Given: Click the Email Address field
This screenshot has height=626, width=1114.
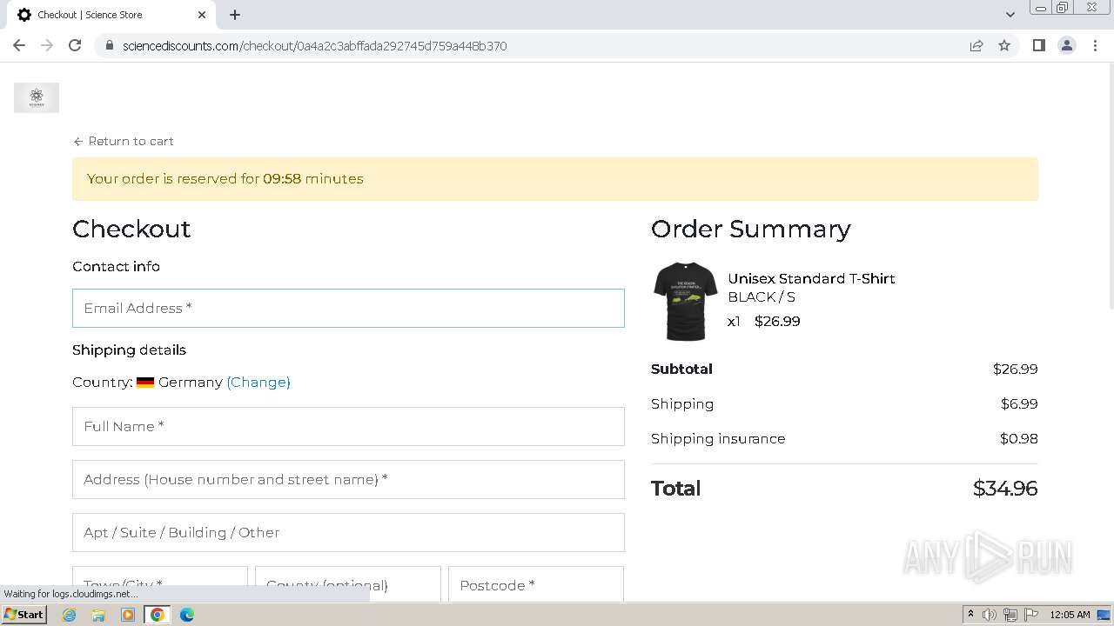Looking at the screenshot, I should [348, 308].
